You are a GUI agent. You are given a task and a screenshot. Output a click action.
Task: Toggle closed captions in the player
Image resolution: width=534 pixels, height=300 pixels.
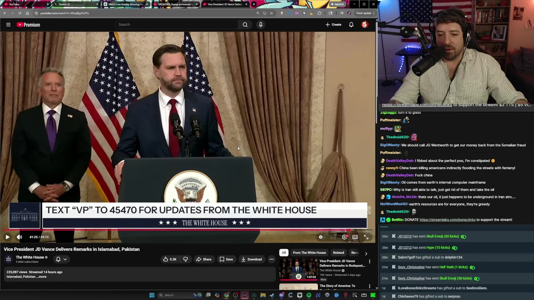coord(333,237)
